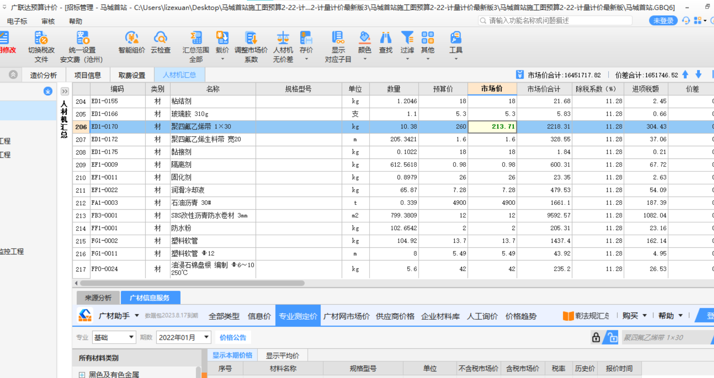Switch to the 造价分析 tab
Viewport: 714px width, 378px height.
[x=43, y=75]
